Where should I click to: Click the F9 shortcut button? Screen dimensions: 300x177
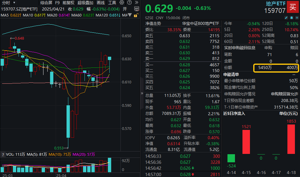click(57, 3)
